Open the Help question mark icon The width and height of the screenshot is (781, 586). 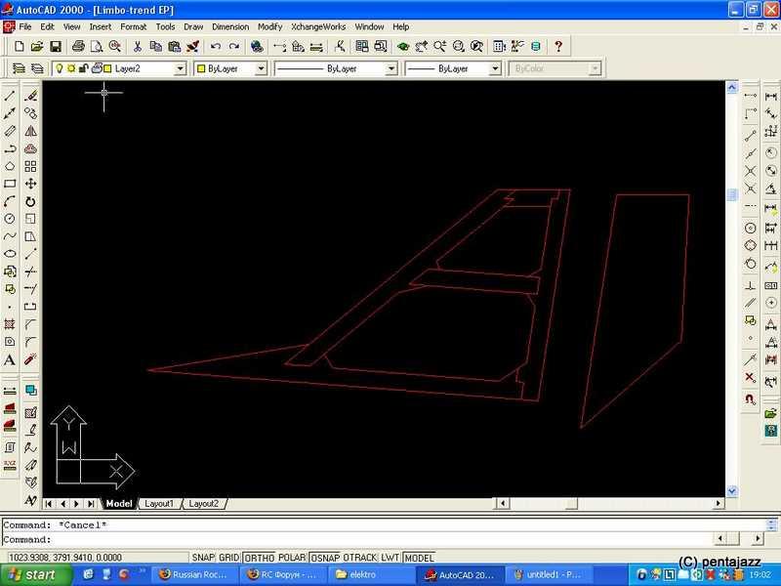(558, 46)
